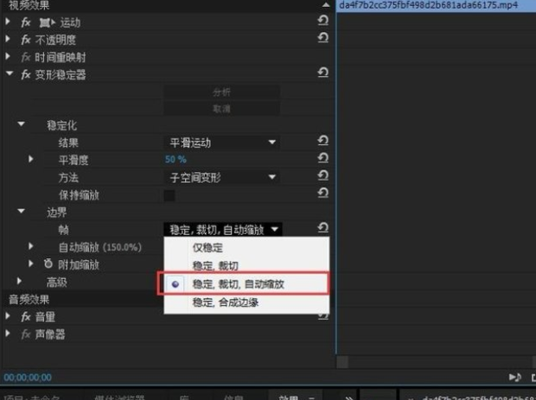Enable the 保持缩放 checkbox
Image resolution: width=536 pixels, height=400 pixels.
click(169, 196)
